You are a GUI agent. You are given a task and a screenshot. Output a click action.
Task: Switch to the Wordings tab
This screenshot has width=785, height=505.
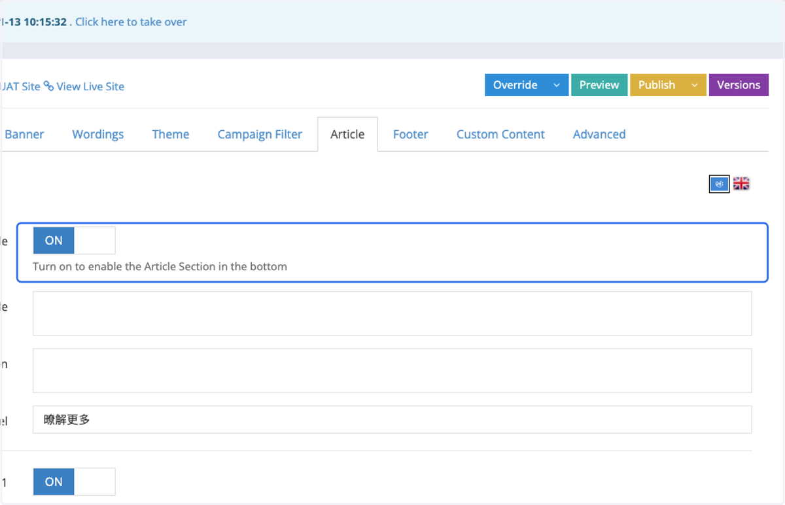click(98, 134)
